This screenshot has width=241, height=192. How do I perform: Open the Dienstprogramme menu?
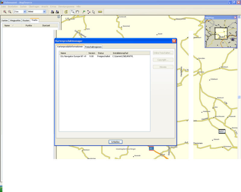66,7
